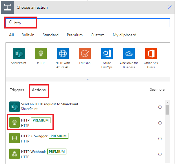176x164 pixels.
Task: Show info for Send an HTTP request to SharePoint
Action: tap(160, 107)
